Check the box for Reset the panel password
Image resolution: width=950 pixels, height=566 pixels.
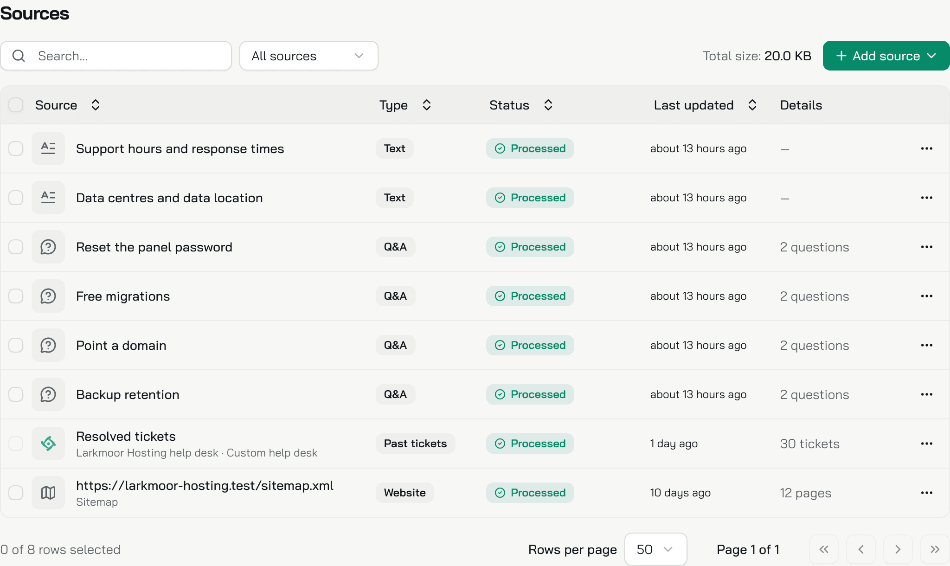coord(16,247)
